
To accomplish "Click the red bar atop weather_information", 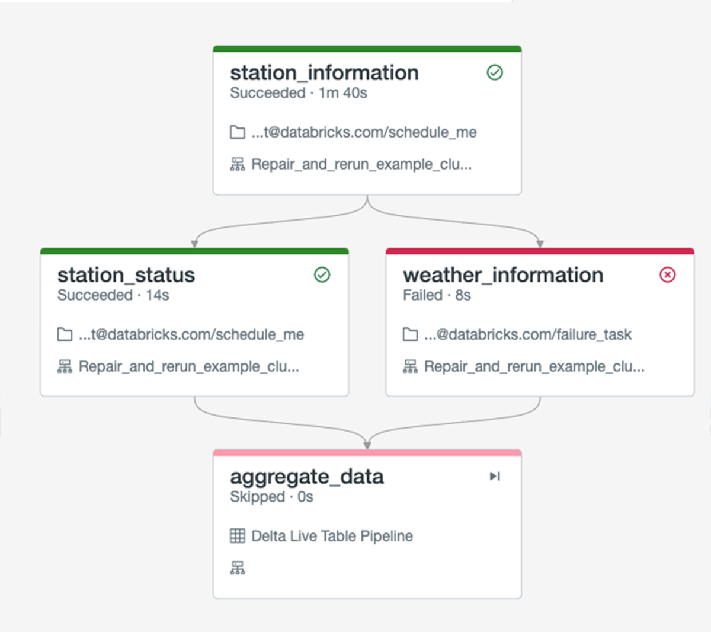I will point(539,251).
